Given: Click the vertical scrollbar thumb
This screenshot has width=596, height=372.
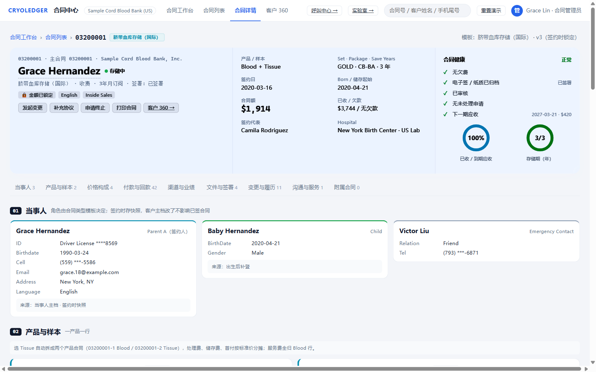Looking at the screenshot, I should (593, 48).
